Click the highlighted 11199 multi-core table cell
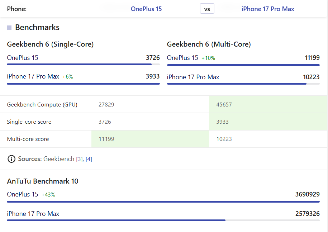Screen dimensions: 328x232 (x=150, y=139)
